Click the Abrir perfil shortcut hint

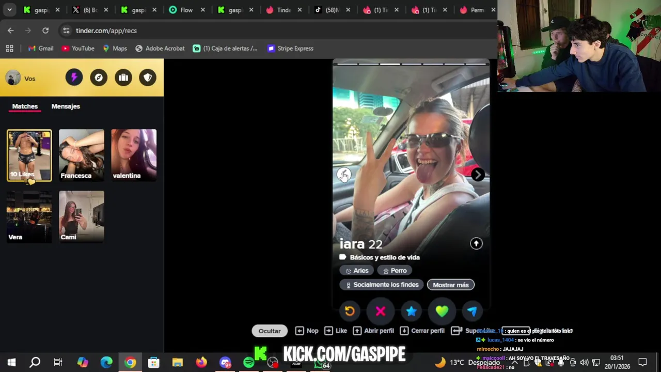pos(373,331)
